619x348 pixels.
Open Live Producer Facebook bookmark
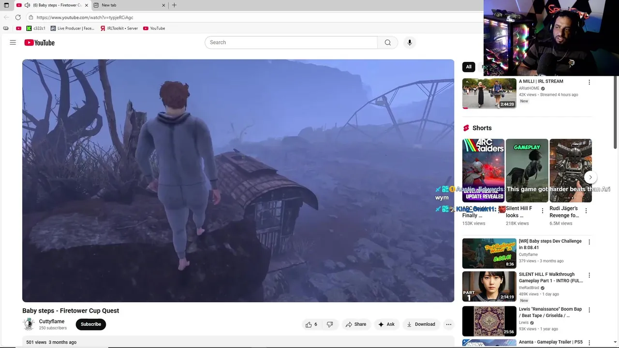(x=73, y=29)
